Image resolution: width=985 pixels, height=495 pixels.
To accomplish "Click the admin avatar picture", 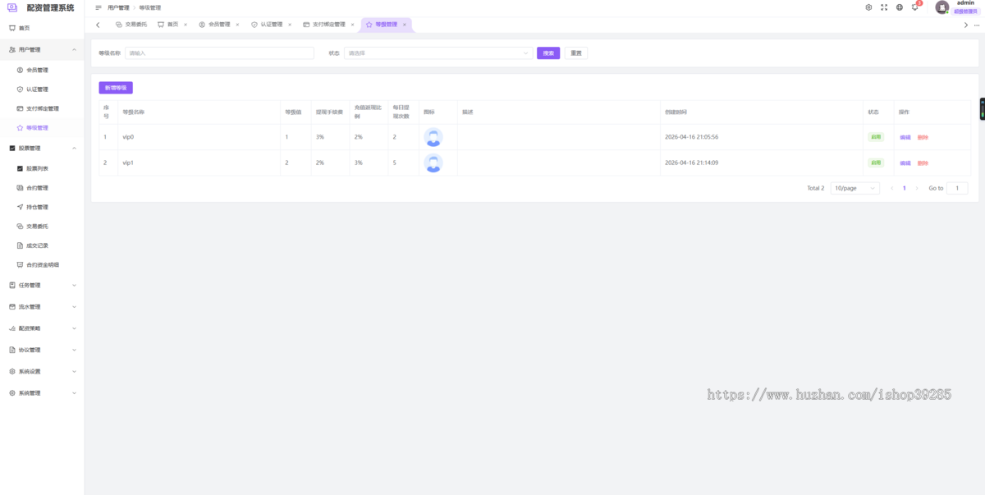I will [x=942, y=7].
